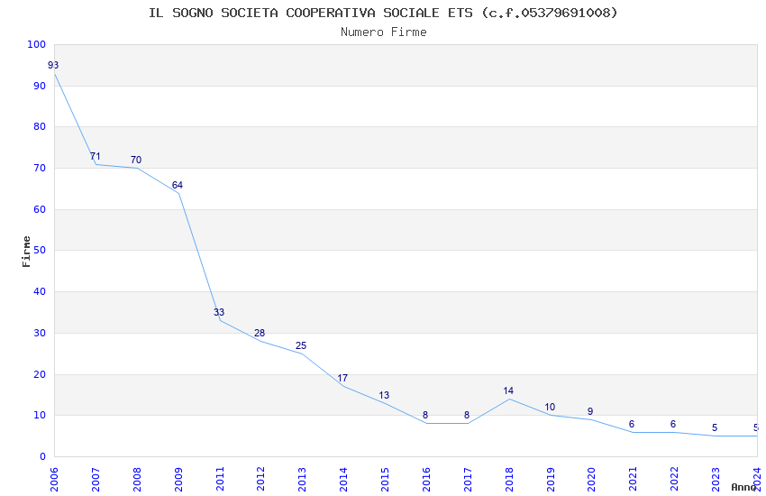
Task: Click x-axis year 2011
Action: coord(219,479)
